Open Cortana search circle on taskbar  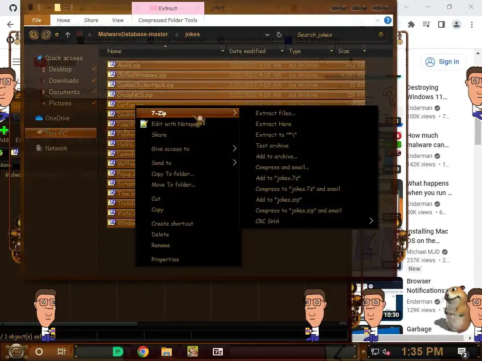click(39, 352)
